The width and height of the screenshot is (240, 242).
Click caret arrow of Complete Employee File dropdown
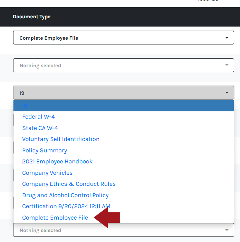click(227, 38)
